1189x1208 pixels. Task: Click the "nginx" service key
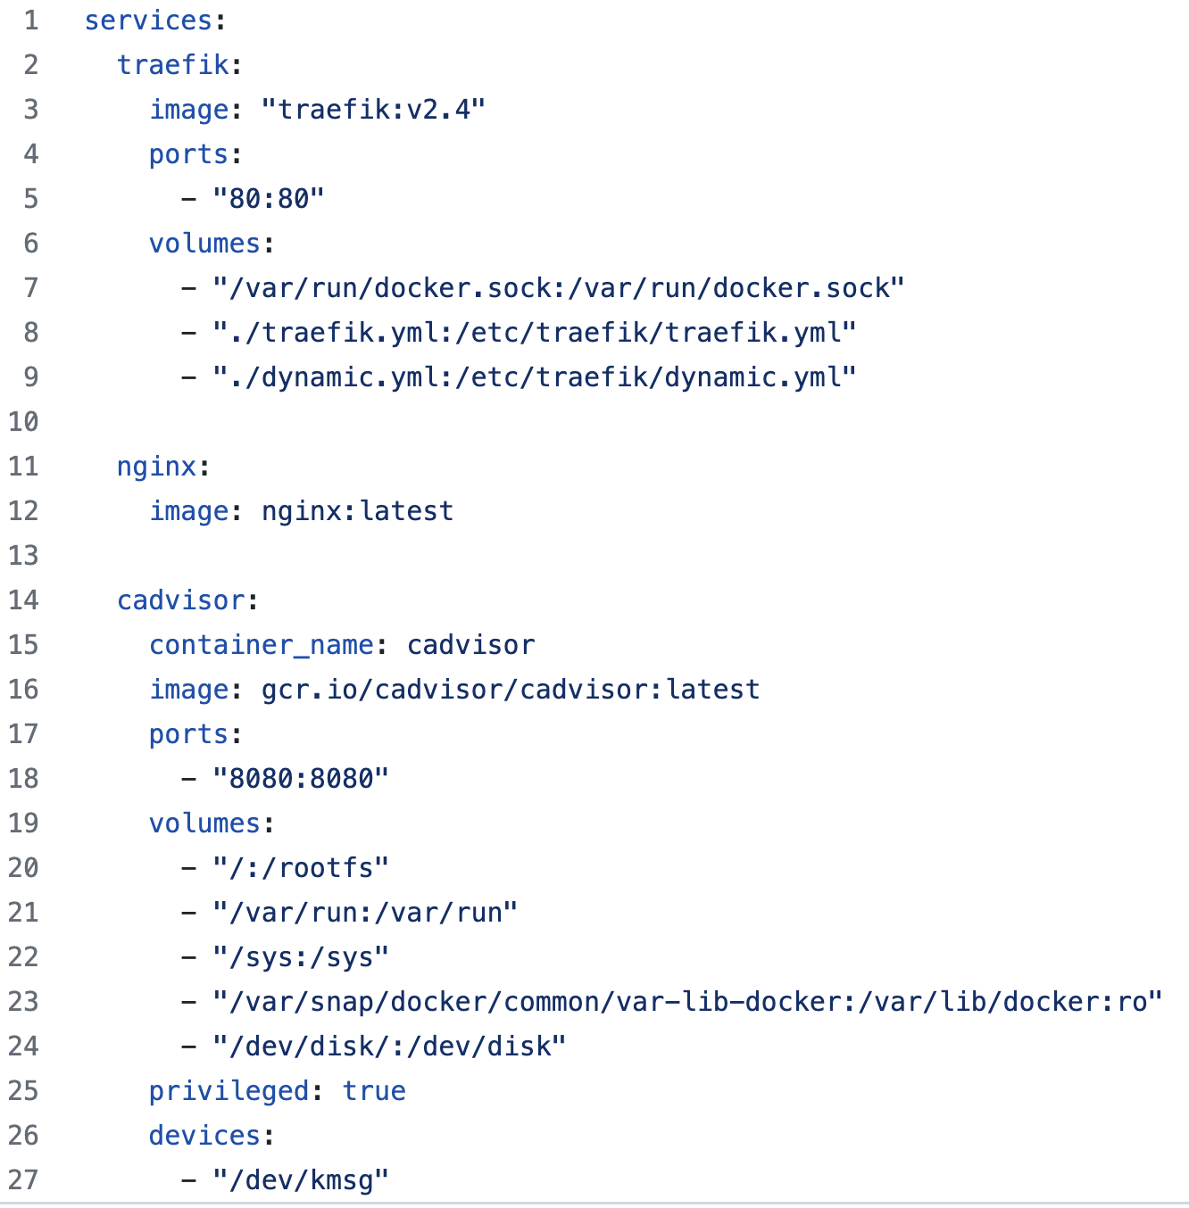[157, 467]
